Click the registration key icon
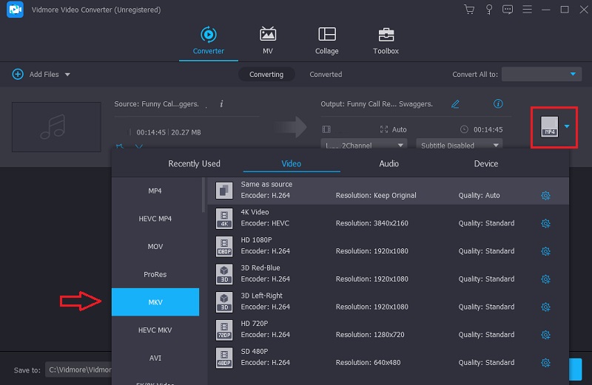 pos(488,10)
